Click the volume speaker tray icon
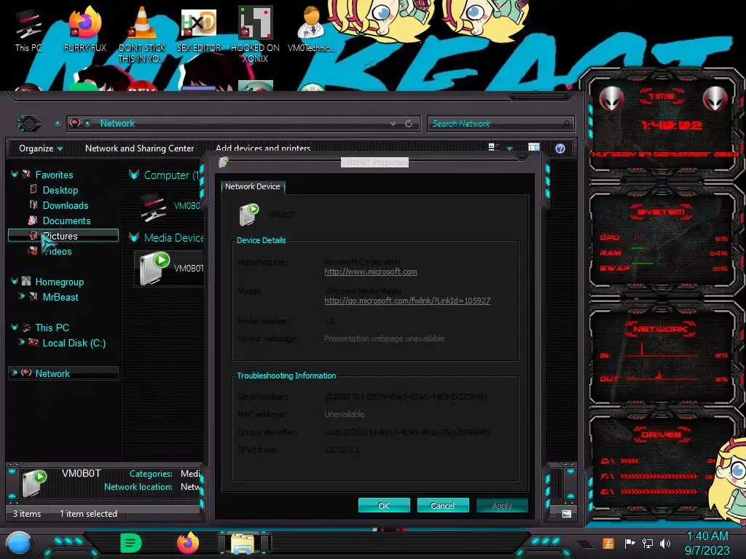This screenshot has height=559, width=746. (665, 543)
